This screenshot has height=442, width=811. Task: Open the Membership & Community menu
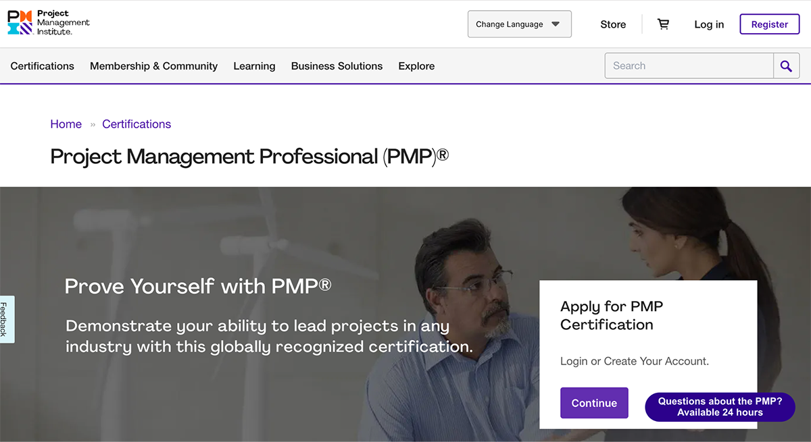153,66
